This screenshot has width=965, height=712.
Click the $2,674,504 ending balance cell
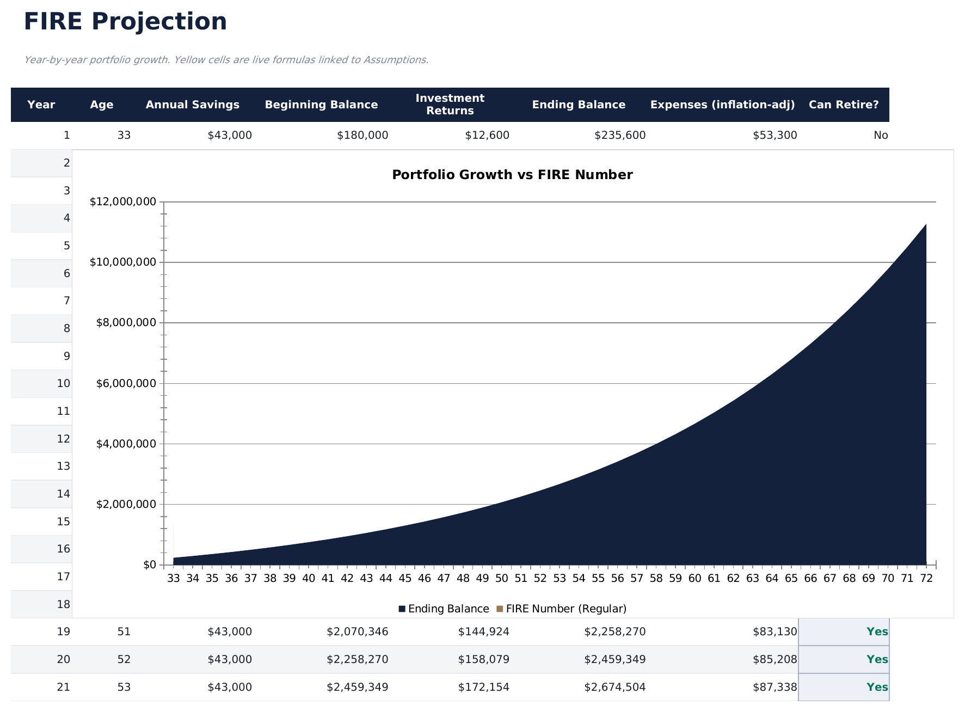tap(614, 688)
